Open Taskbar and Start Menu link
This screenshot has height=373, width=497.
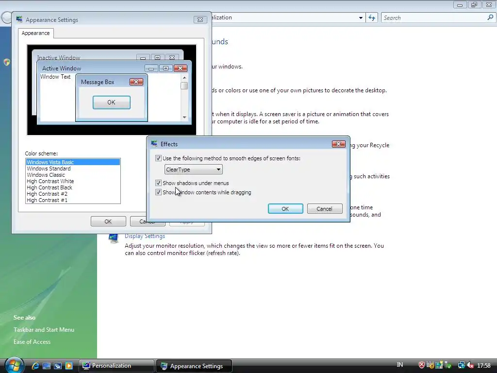click(x=44, y=330)
